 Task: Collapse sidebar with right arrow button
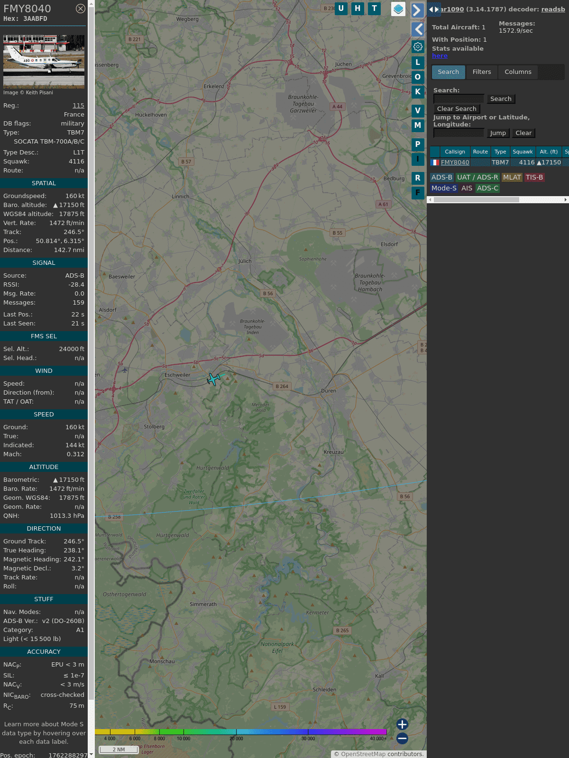pos(417,10)
